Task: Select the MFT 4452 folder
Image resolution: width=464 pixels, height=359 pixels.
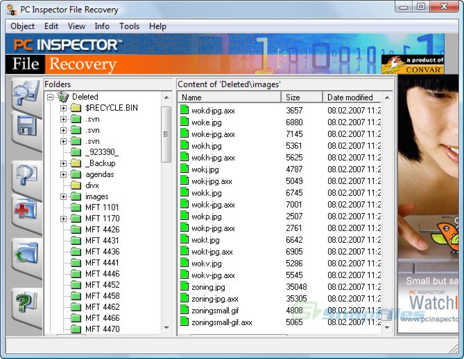Action: tap(103, 284)
